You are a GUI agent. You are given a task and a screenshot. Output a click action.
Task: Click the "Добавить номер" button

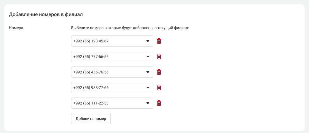(x=91, y=118)
